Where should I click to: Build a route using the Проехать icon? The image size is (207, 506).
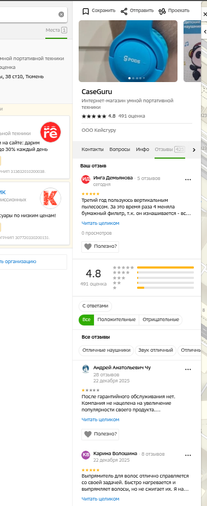click(x=162, y=11)
